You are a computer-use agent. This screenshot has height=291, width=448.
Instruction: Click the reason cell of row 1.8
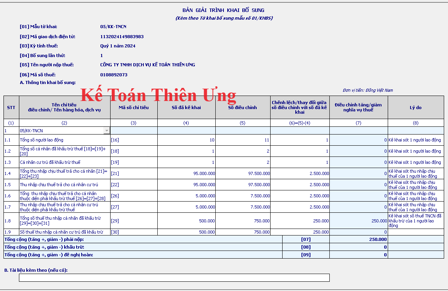pyautogui.click(x=416, y=220)
